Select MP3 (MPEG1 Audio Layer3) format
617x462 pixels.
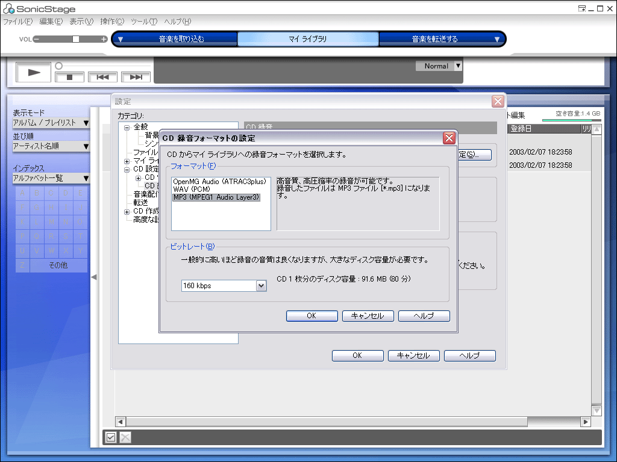point(216,197)
